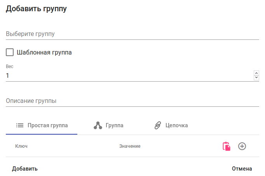265x176 pixels.
Task: Click into the Описание группы field
Action: pos(132,101)
